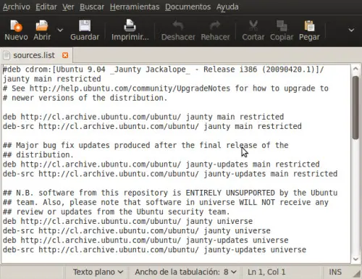The height and width of the screenshot is (279, 362).
Task: Redo with the Rehacer button
Action: 215,30
